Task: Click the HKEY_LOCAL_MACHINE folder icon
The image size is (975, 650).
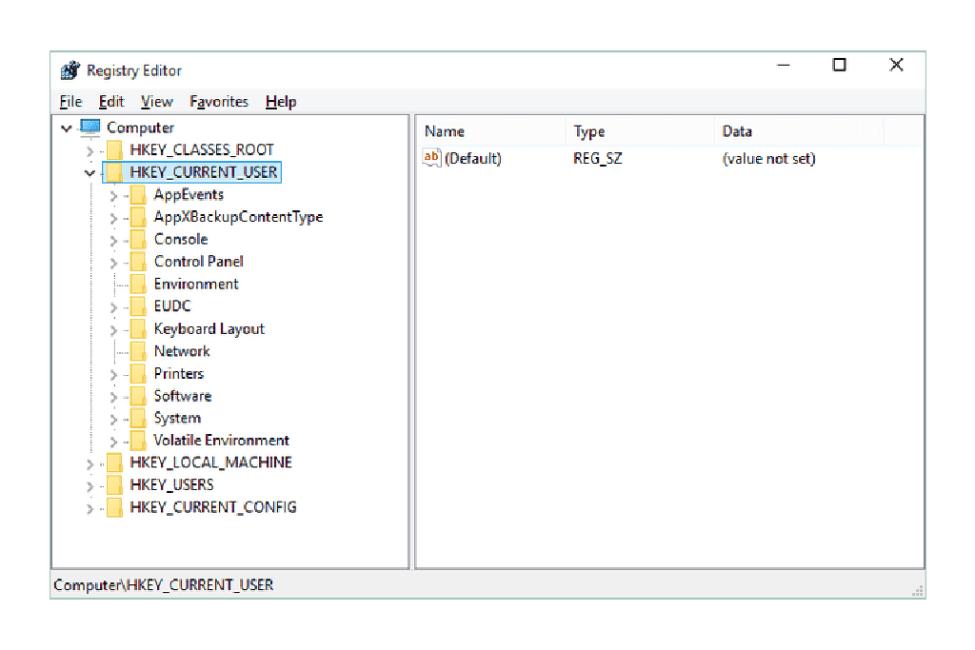Action: coord(114,463)
